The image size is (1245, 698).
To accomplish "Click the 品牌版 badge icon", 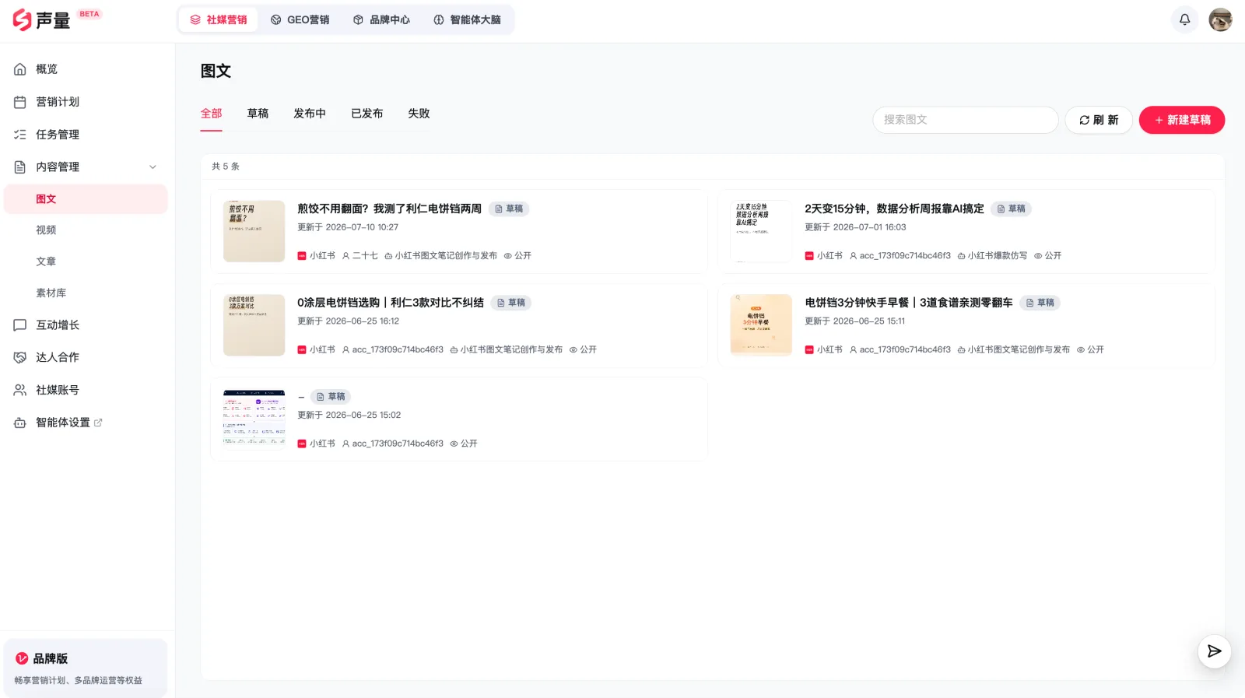I will point(22,658).
